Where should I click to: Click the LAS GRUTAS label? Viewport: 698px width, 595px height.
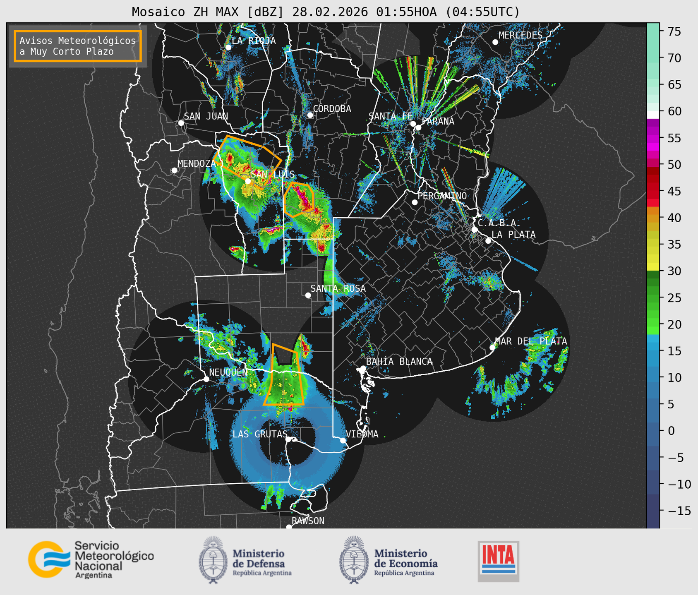260,434
